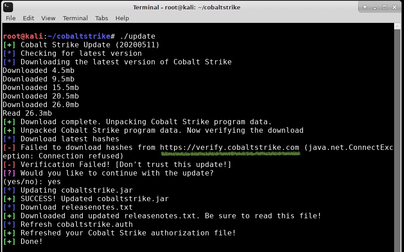This screenshot has width=404, height=252.
Task: Open the File menu
Action: click(10, 18)
